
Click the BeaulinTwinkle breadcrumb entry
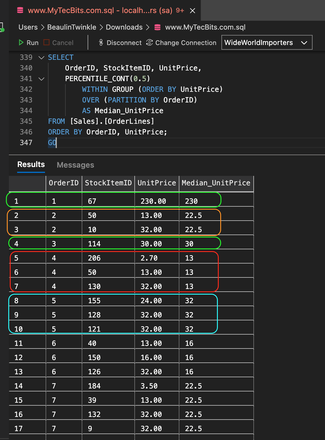pyautogui.click(x=71, y=27)
